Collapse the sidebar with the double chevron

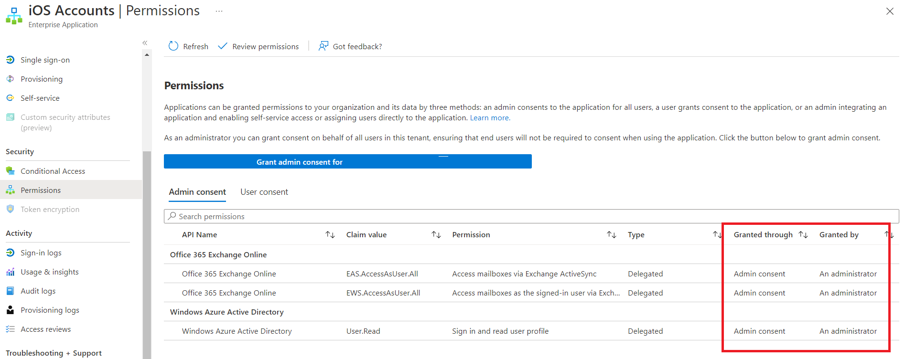click(x=145, y=43)
